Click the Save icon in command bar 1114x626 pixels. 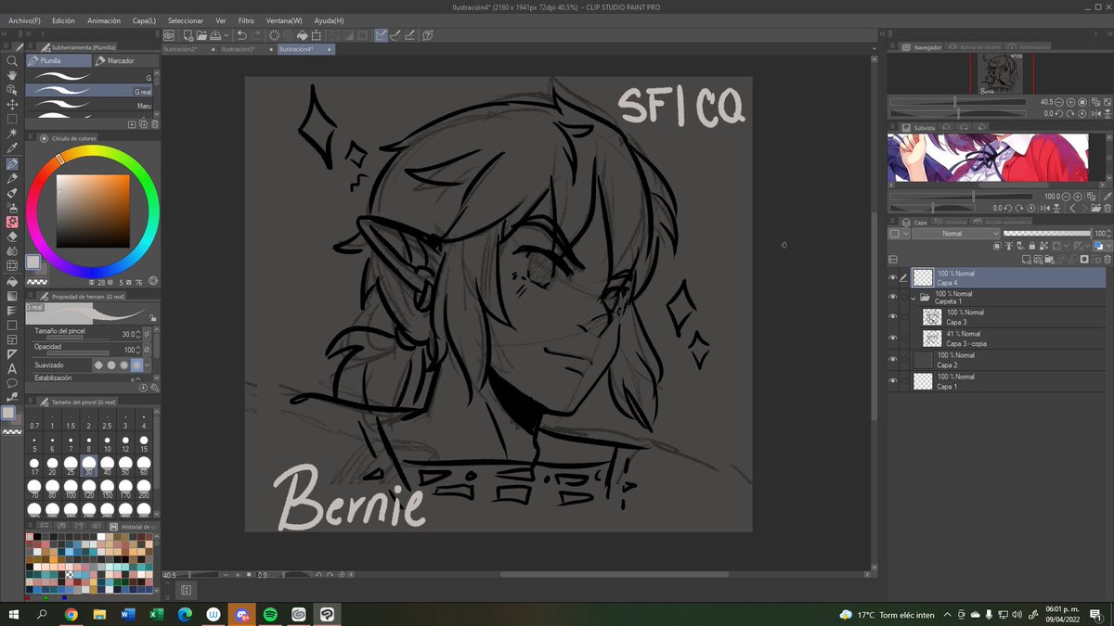(216, 35)
